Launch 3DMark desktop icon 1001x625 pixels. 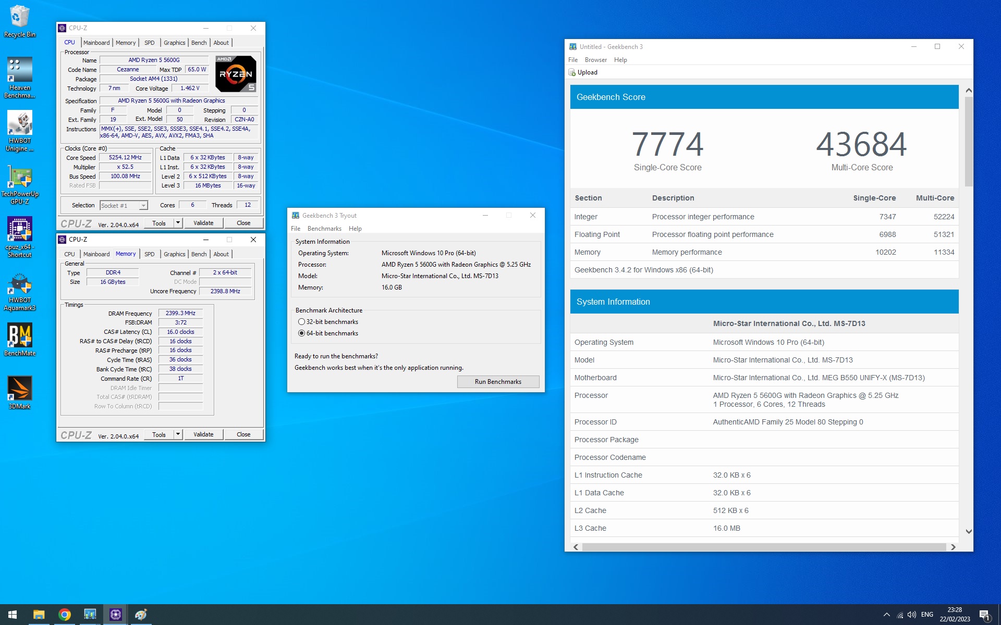(x=20, y=393)
